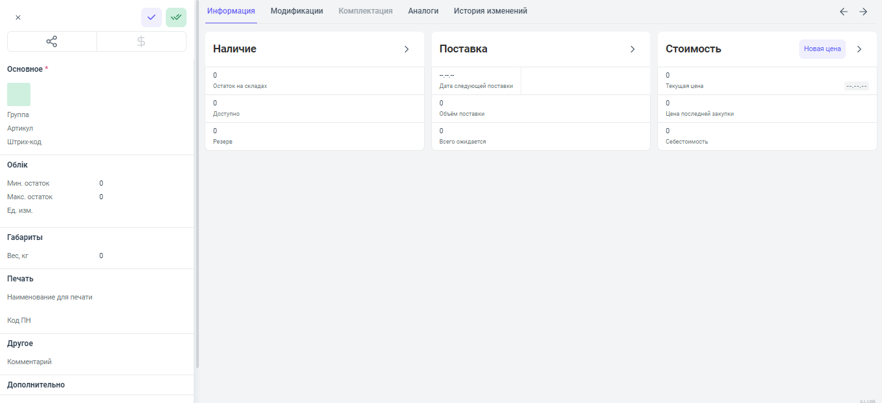Open the История изменений tab
This screenshot has width=882, height=403.
tap(490, 11)
